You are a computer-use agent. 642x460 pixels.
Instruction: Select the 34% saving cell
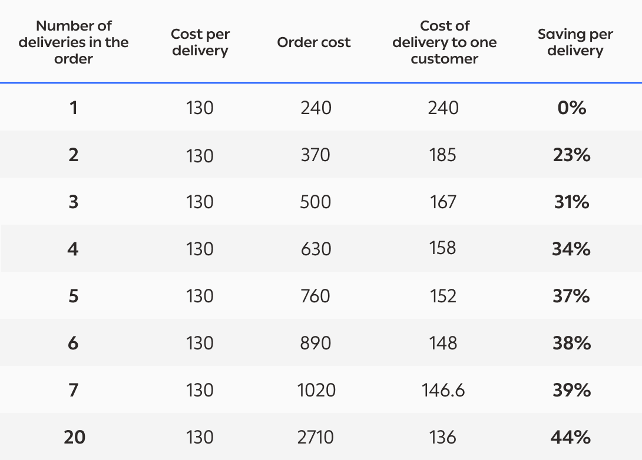[x=571, y=249]
